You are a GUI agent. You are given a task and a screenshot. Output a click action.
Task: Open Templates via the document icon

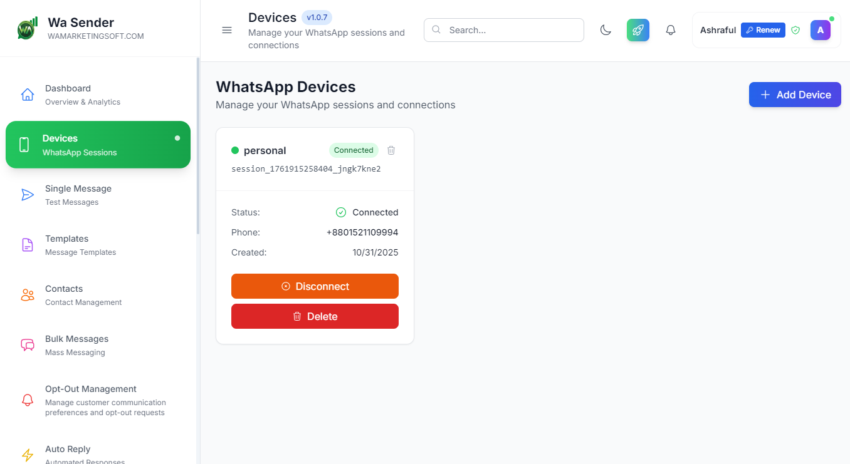pyautogui.click(x=27, y=244)
